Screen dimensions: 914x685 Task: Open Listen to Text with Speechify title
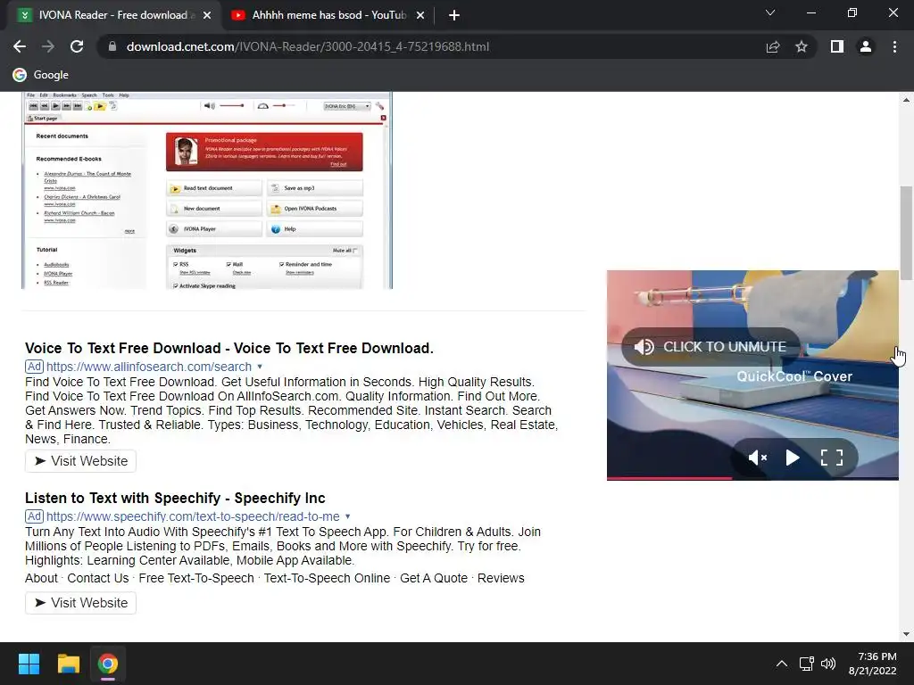point(175,498)
